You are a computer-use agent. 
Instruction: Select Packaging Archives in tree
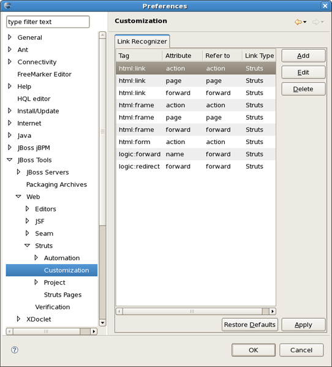click(56, 184)
